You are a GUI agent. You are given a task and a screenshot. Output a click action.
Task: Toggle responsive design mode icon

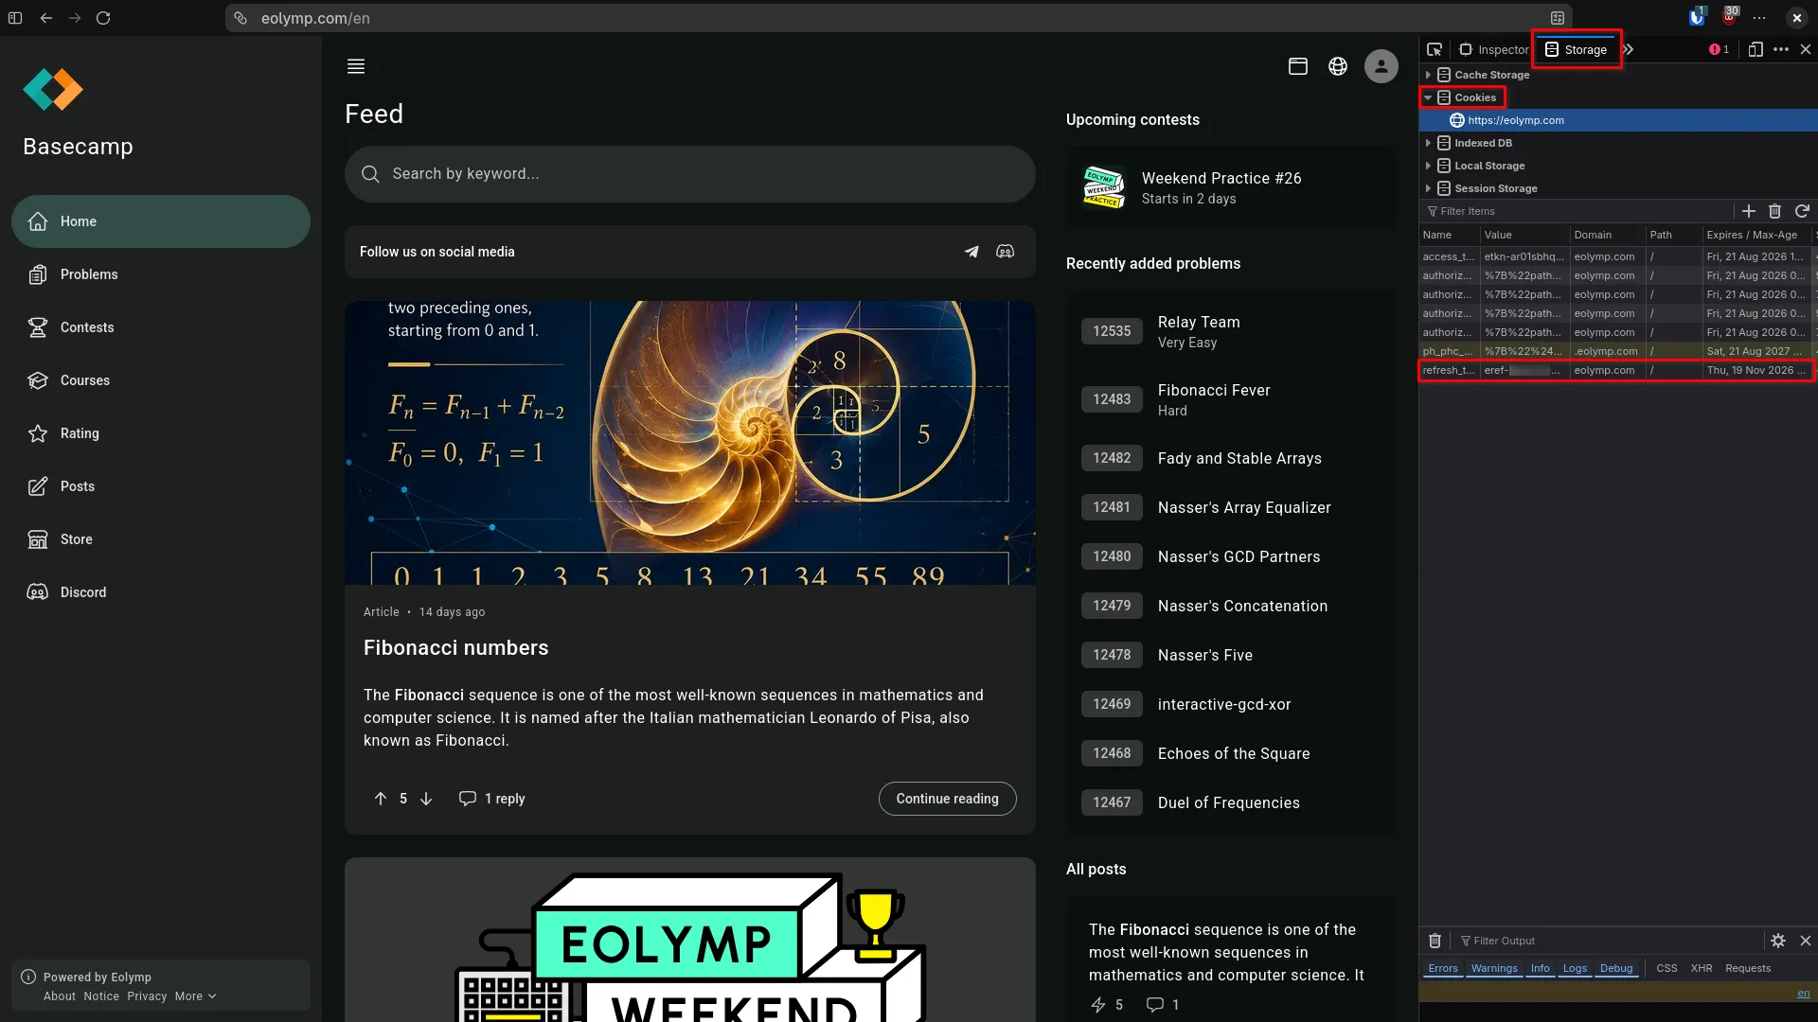click(x=1756, y=49)
